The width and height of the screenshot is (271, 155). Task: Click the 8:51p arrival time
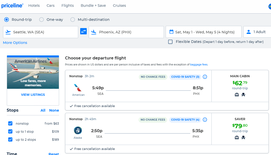click(198, 88)
